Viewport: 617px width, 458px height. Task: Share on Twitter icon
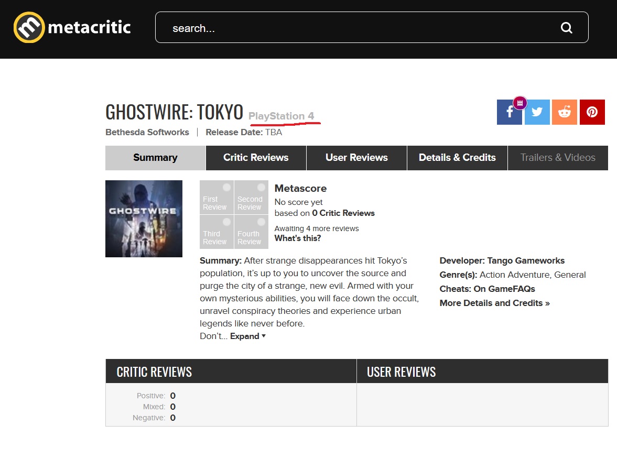[537, 112]
